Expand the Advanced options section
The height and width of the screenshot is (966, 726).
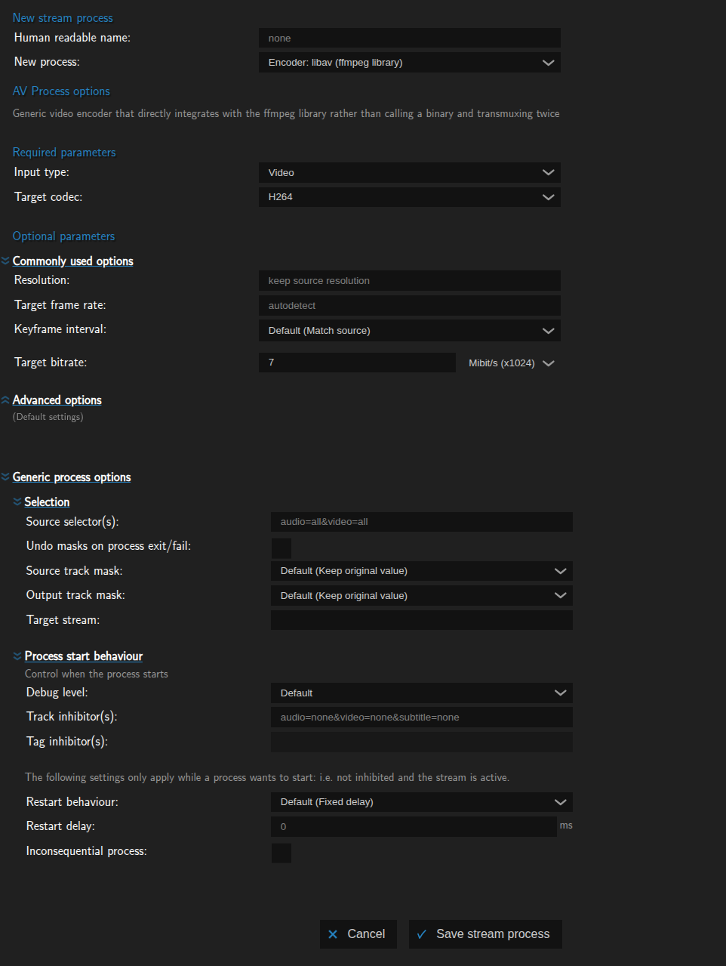coord(57,400)
